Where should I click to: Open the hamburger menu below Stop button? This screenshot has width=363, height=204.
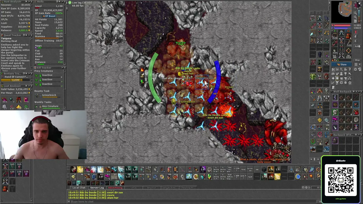click(x=357, y=65)
